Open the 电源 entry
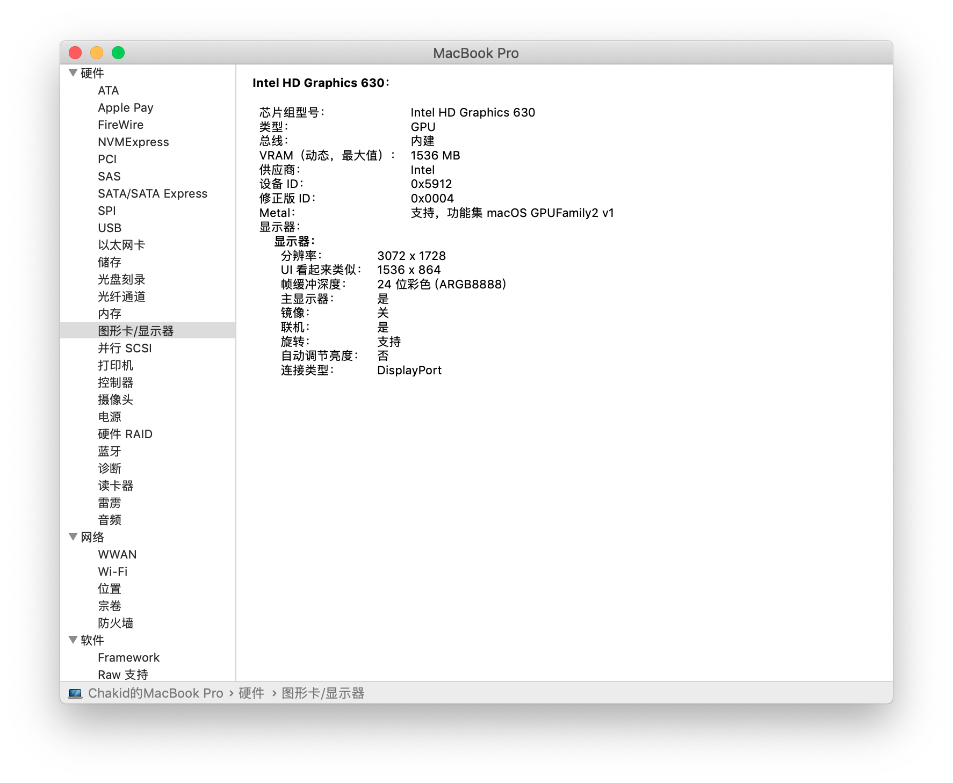The width and height of the screenshot is (953, 783). click(110, 417)
